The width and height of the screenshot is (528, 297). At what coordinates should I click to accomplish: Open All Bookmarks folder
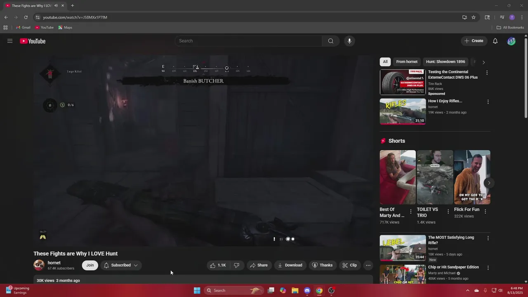click(510, 28)
